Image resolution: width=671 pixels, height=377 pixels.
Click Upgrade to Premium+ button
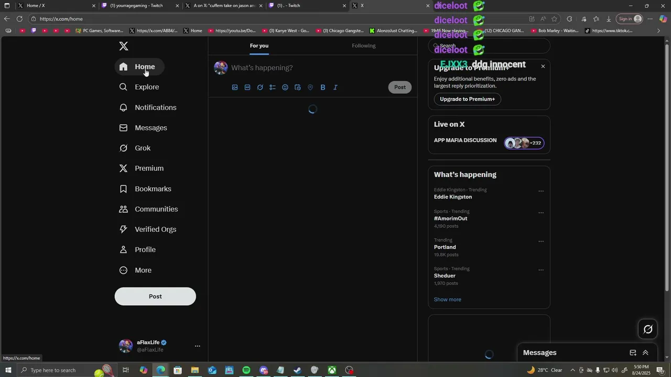click(x=467, y=99)
